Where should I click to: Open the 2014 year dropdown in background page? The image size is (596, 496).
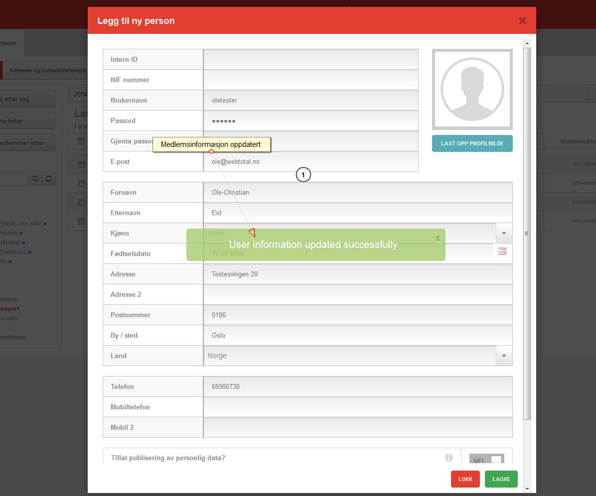tap(79, 94)
